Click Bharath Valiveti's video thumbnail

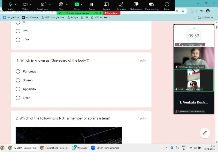pyautogui.click(x=194, y=58)
